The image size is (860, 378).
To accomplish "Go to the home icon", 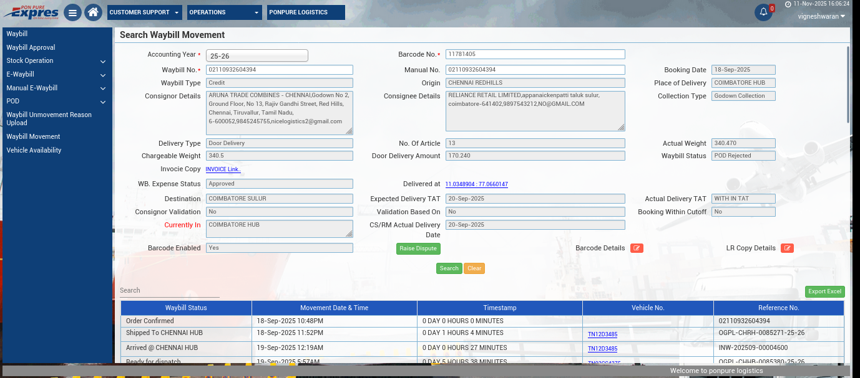I will (x=93, y=12).
